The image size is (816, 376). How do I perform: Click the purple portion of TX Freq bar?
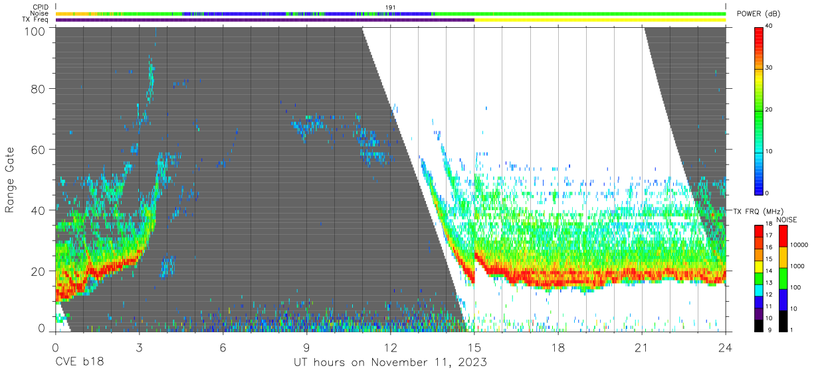264,20
